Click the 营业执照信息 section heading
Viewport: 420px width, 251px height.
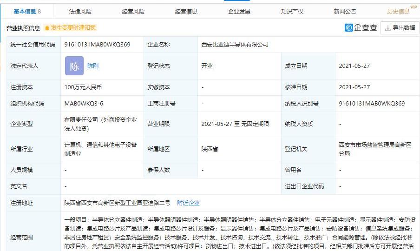click(x=23, y=28)
